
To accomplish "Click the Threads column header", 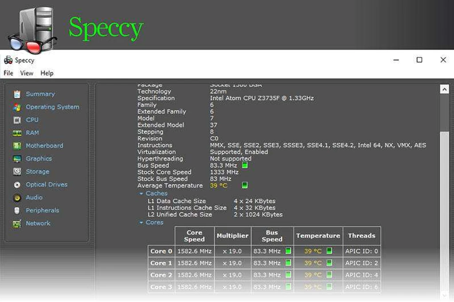I will pos(362,236).
